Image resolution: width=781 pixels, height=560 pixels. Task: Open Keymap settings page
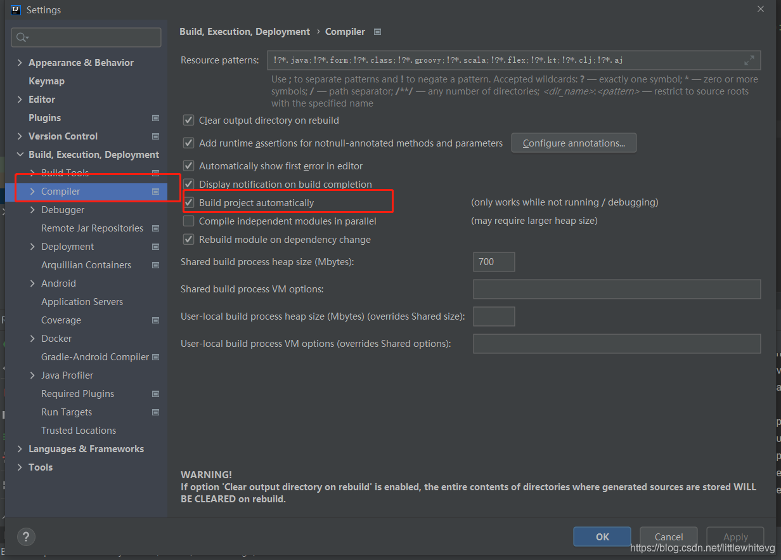[x=46, y=81]
